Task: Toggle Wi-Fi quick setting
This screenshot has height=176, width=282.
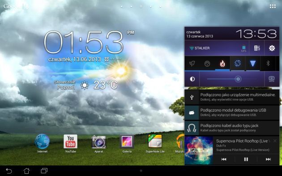Action: 253,63
